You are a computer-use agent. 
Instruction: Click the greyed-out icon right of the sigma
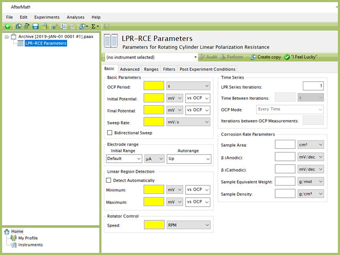106,26
